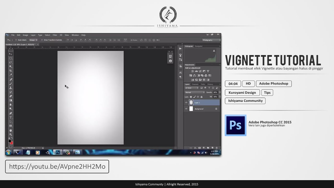
Task: Switch to the Channels tab
Action: (x=195, y=84)
